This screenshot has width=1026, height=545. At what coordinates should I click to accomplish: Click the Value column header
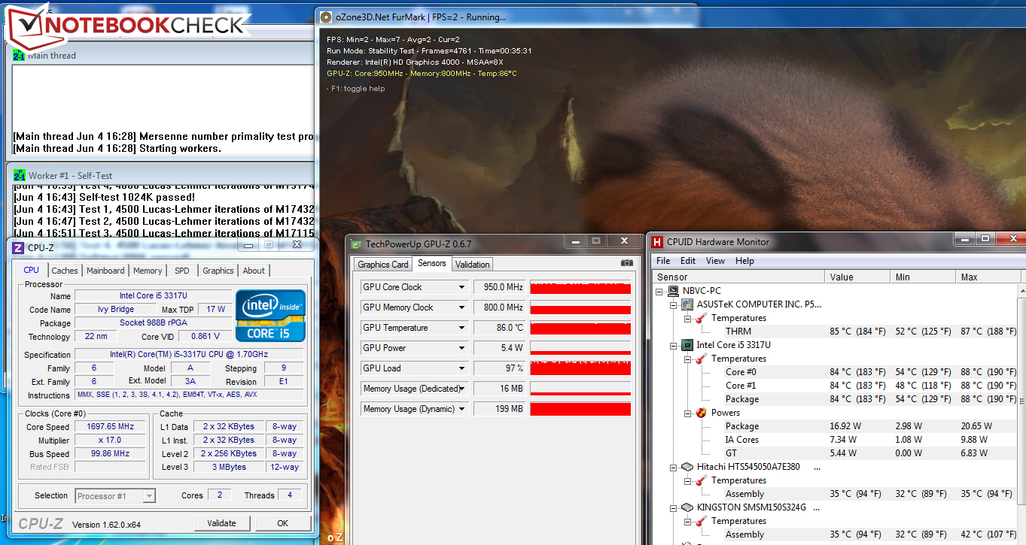(858, 277)
